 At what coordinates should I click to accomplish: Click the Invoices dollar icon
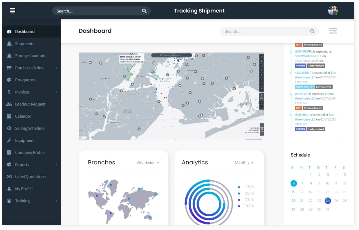[9, 92]
